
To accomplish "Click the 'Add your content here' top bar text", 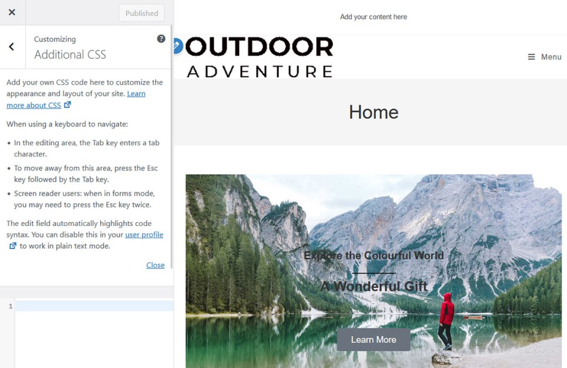I will coord(374,17).
